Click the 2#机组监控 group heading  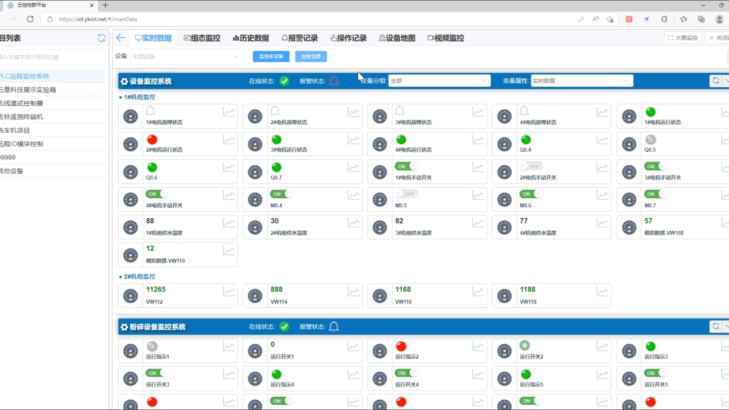[139, 276]
